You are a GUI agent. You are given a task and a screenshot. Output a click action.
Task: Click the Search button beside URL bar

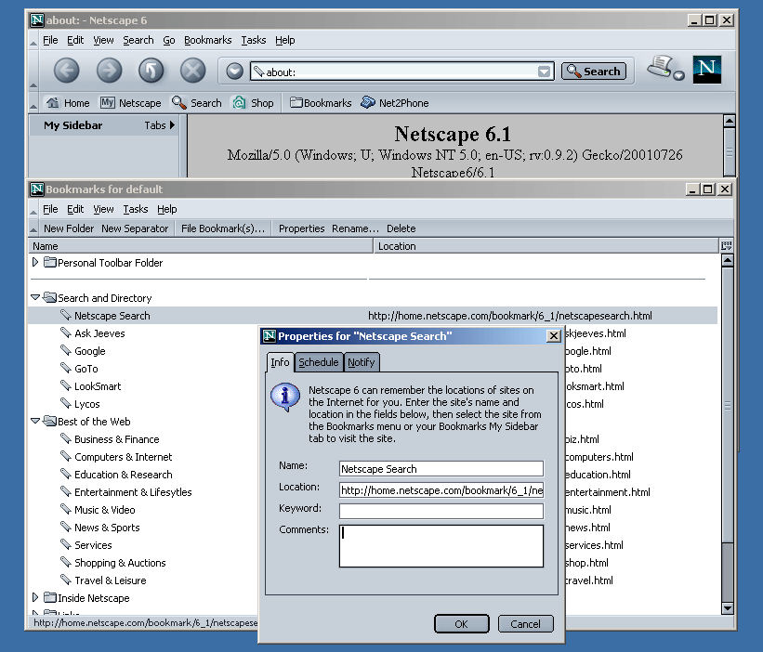[594, 72]
